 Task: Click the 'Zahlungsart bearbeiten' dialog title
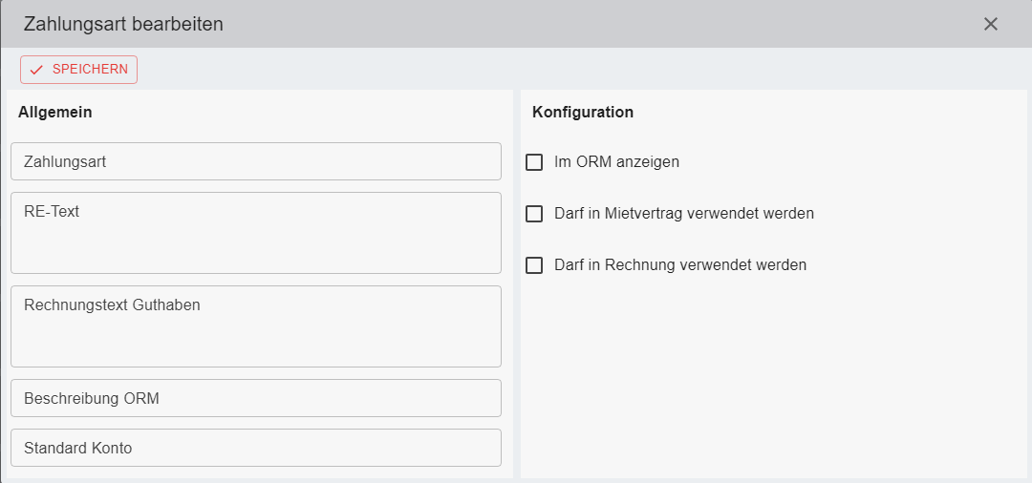[x=123, y=24]
